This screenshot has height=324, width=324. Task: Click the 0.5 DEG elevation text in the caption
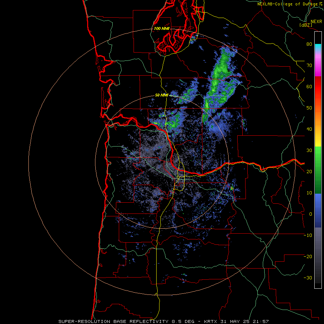click(183, 321)
